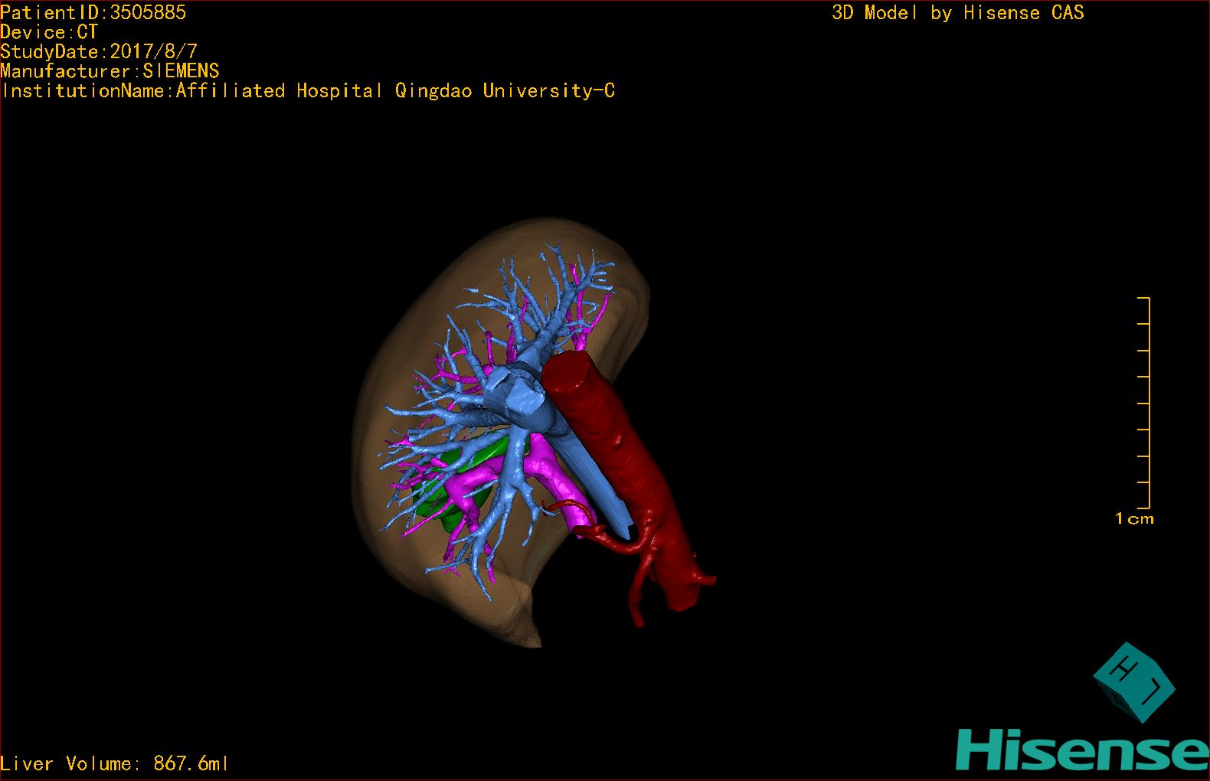Click the Hisense logo
This screenshot has height=781, width=1210.
point(1082,749)
